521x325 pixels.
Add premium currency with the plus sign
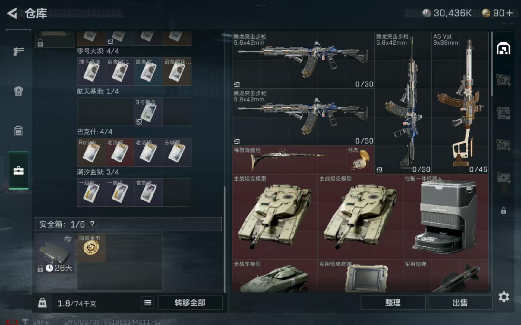click(510, 13)
